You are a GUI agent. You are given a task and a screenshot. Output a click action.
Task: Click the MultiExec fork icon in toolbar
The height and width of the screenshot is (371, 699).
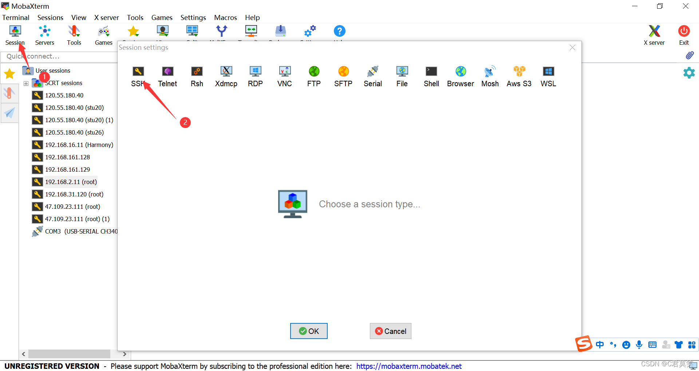pyautogui.click(x=221, y=31)
